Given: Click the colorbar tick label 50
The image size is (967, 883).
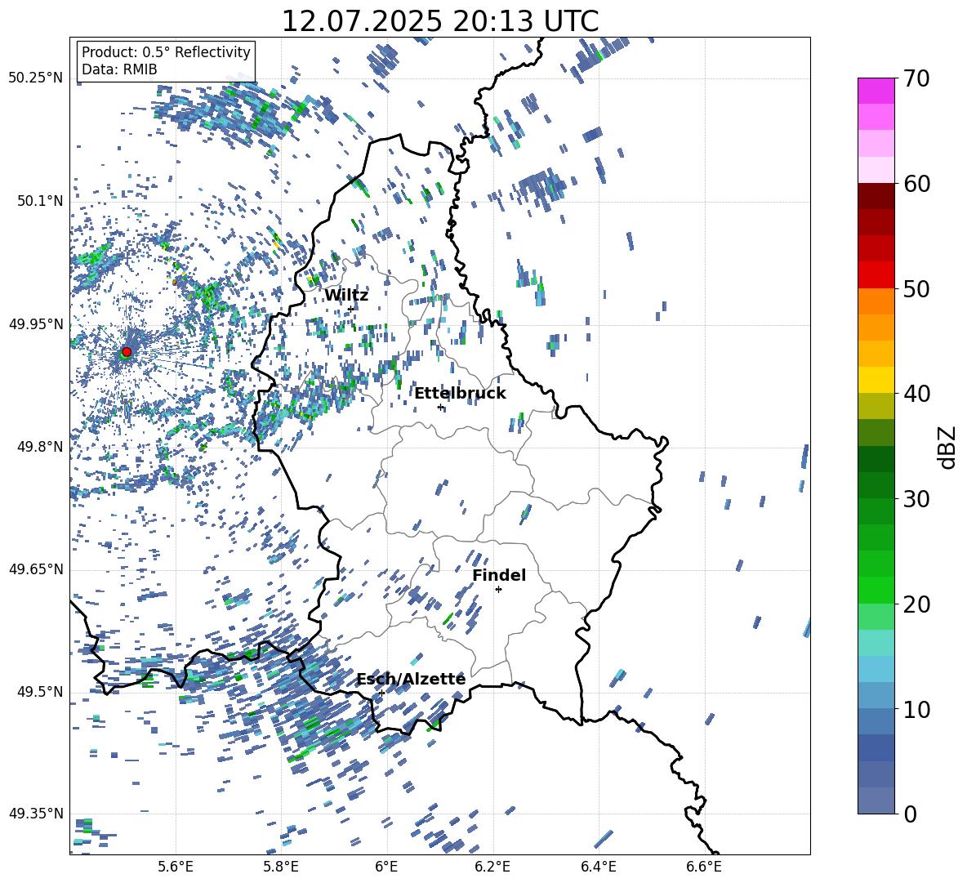Looking at the screenshot, I should coord(916,289).
